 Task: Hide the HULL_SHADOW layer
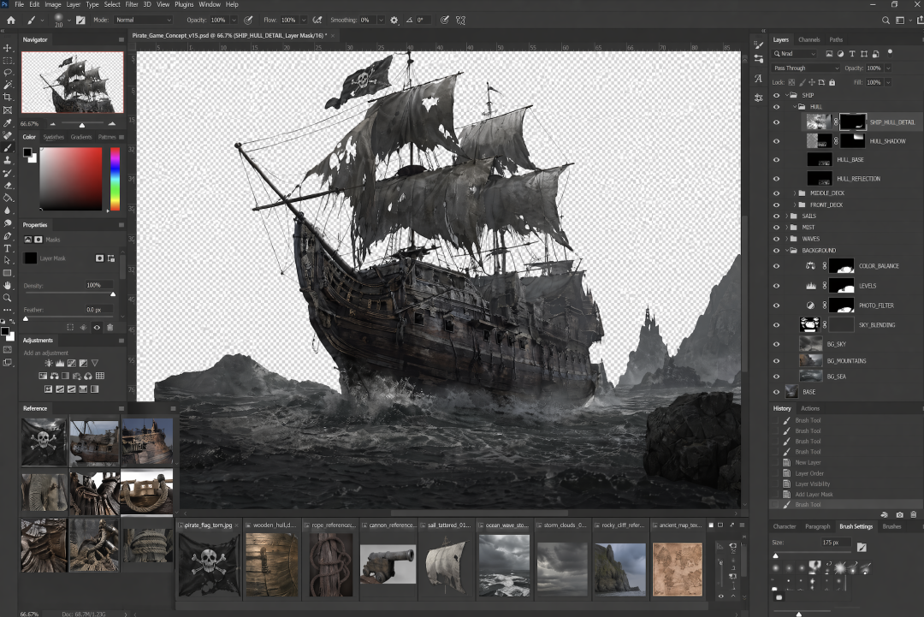coord(777,141)
